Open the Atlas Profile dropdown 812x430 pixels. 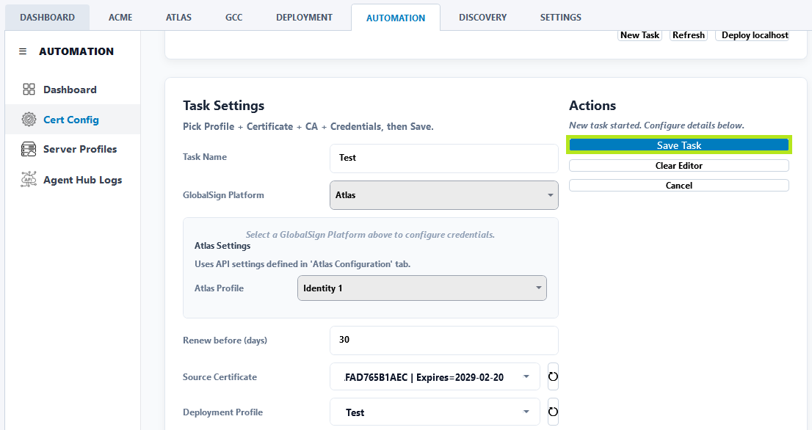(x=421, y=288)
